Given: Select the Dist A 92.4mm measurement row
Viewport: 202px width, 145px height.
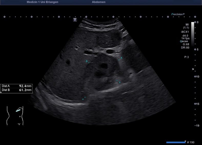Looking at the screenshot, I should 16,86.
